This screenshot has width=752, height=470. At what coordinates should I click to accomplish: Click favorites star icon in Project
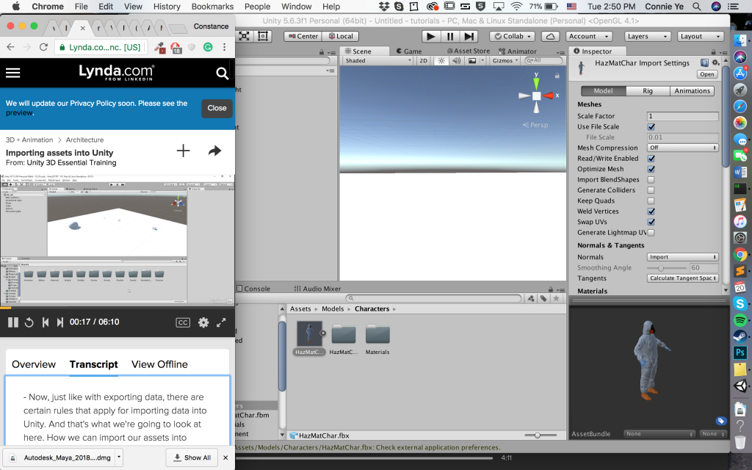click(556, 298)
